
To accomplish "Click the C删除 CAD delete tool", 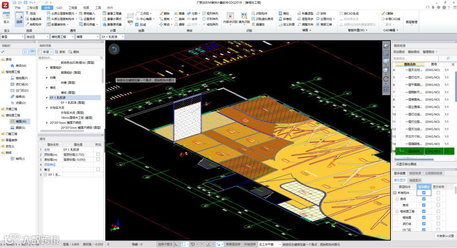I will coord(388,14).
